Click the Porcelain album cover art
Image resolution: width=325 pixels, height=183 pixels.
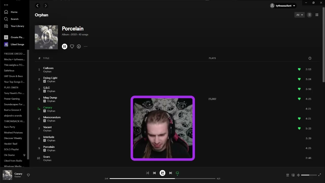coord(46,37)
